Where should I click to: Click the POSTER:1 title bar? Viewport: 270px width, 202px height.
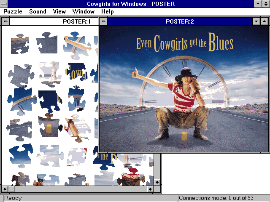(x=54, y=21)
